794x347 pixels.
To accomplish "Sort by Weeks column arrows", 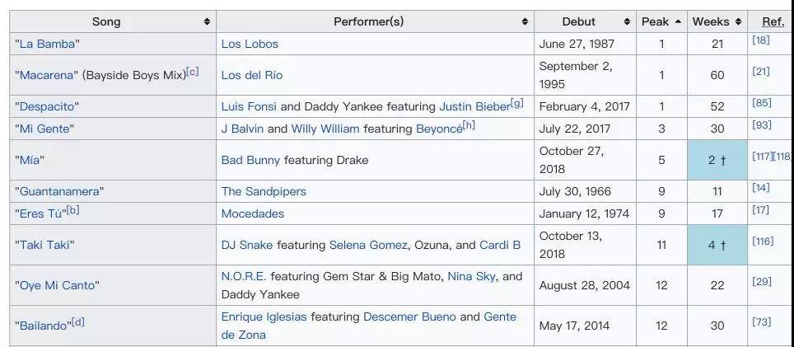I will (738, 22).
